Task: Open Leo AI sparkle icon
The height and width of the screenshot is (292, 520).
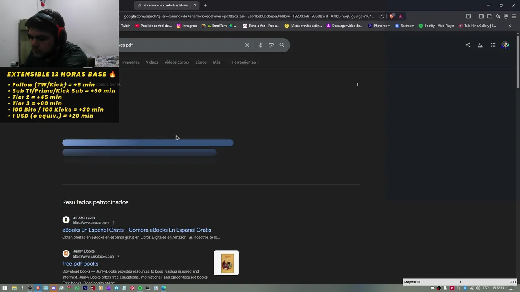Action: point(498,16)
